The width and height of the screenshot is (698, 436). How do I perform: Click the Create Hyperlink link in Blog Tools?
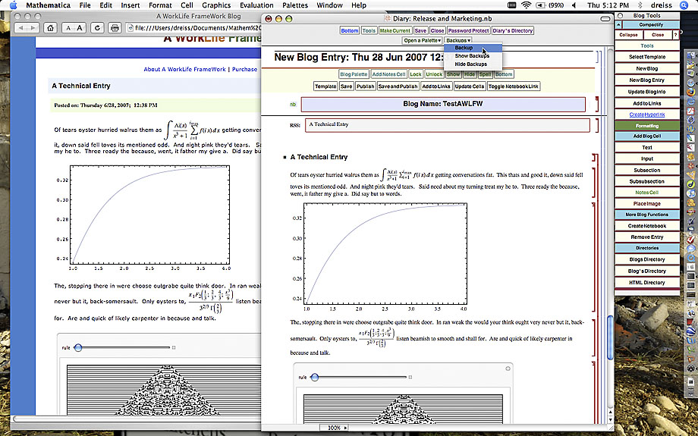(646, 114)
